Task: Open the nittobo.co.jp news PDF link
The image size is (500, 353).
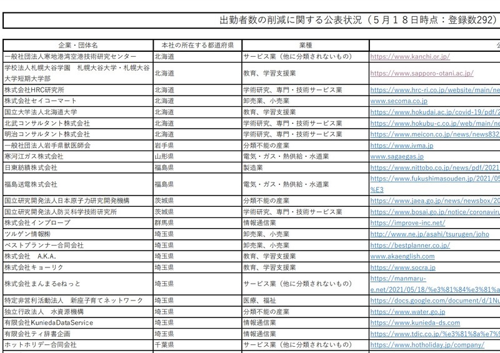Action: (435, 168)
